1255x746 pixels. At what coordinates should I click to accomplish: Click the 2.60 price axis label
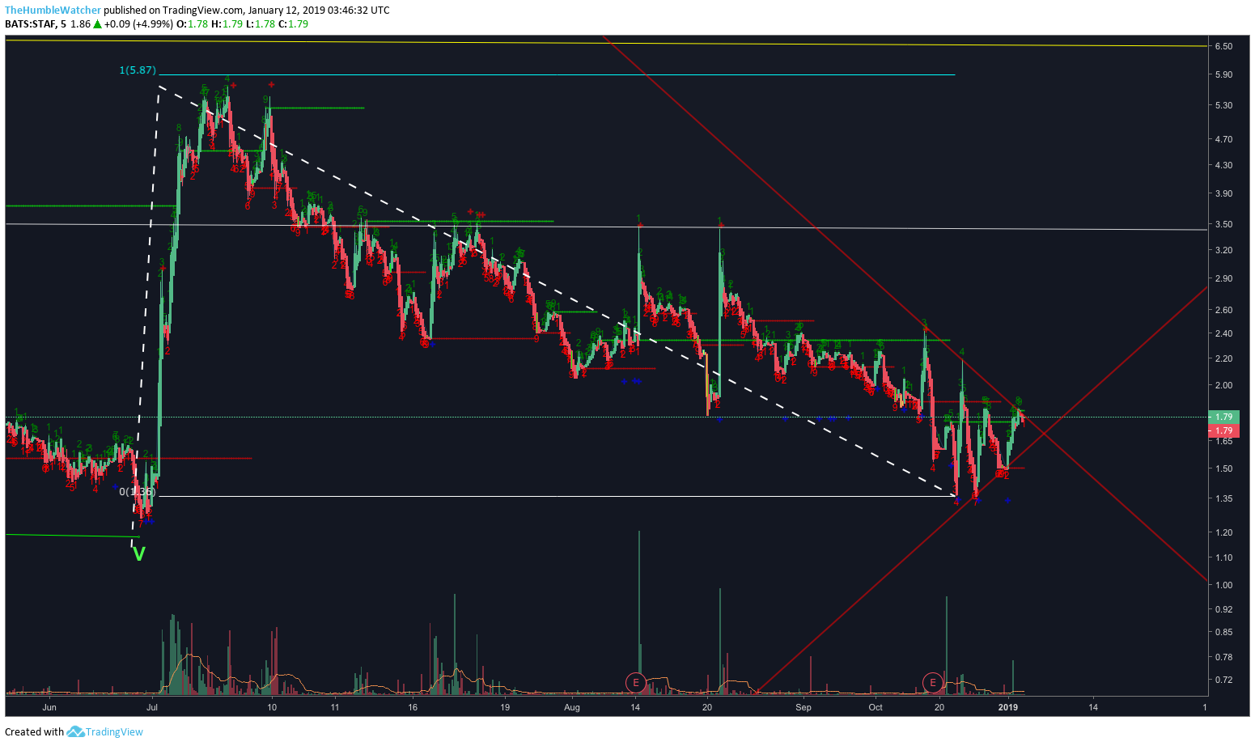[1223, 311]
